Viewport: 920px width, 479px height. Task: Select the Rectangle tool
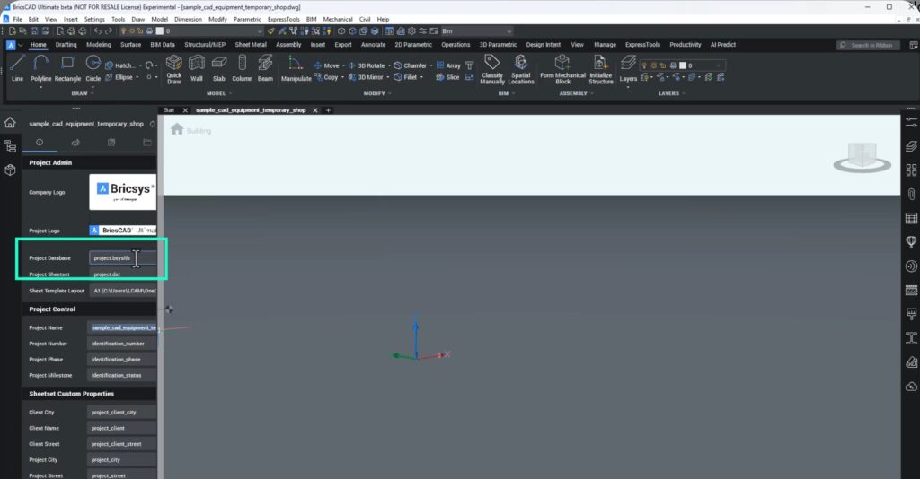(67, 68)
